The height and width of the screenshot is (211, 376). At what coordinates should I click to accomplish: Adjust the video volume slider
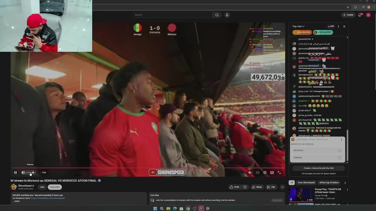tap(31, 173)
